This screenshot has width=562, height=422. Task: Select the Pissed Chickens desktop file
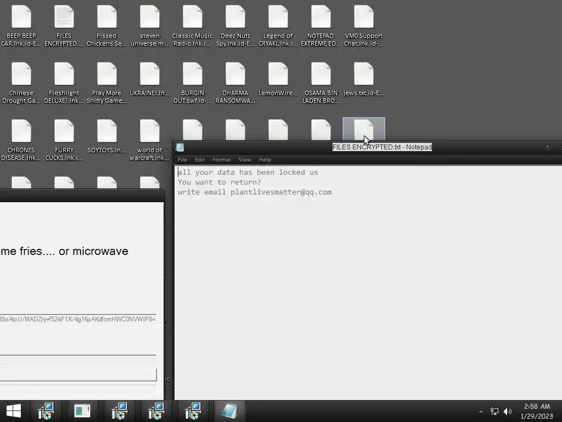(x=106, y=26)
